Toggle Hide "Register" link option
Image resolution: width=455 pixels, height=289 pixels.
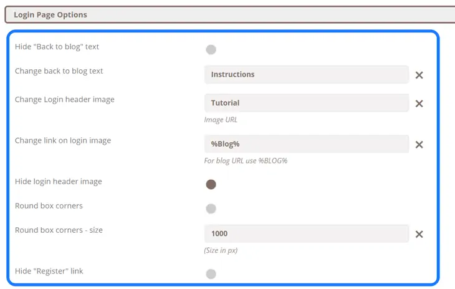tap(211, 273)
